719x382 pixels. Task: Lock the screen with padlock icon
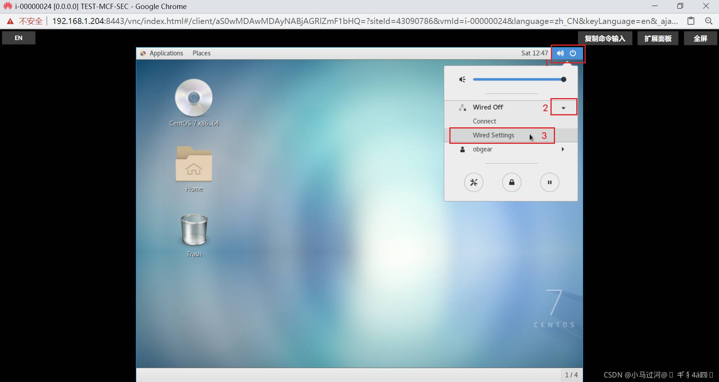512,182
